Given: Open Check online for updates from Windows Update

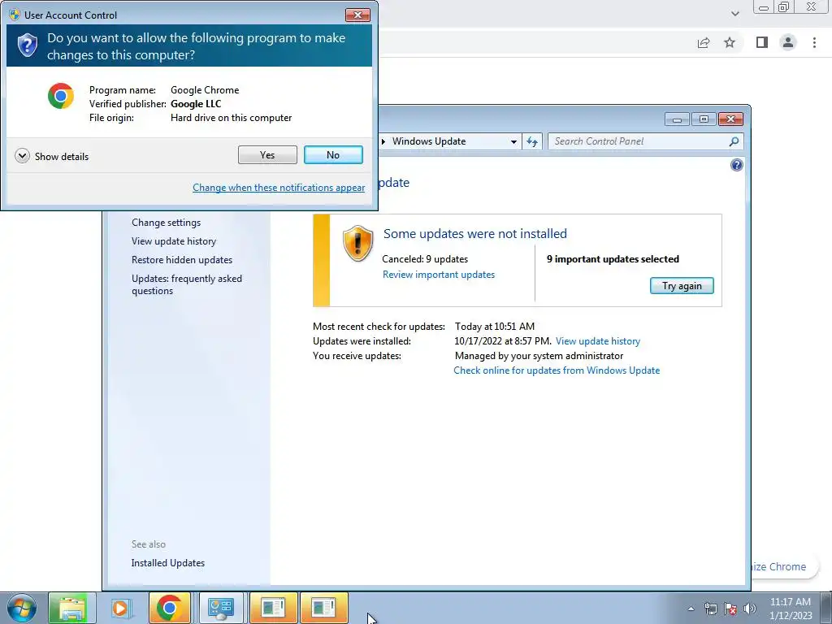Looking at the screenshot, I should [x=557, y=370].
